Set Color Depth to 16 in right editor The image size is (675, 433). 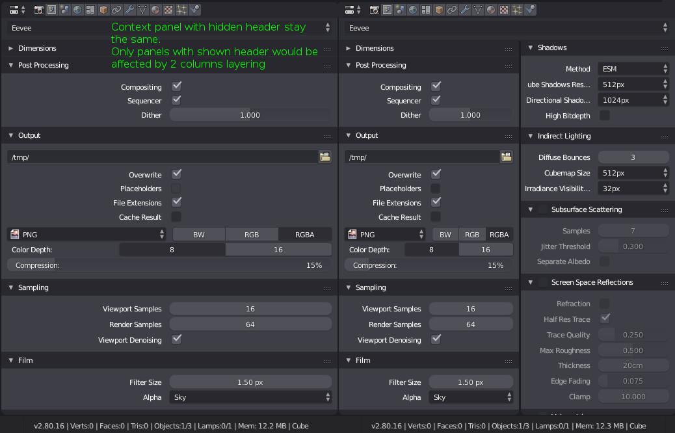[486, 250]
